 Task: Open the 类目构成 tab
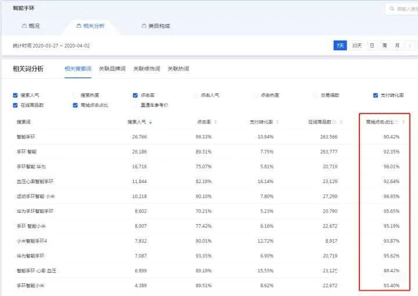click(x=156, y=26)
